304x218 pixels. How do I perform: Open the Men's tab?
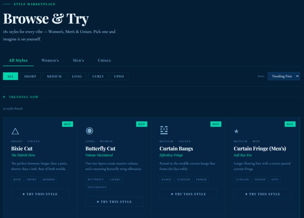(78, 60)
